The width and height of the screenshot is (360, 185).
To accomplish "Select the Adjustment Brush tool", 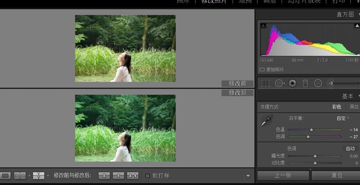I will pos(331,83).
